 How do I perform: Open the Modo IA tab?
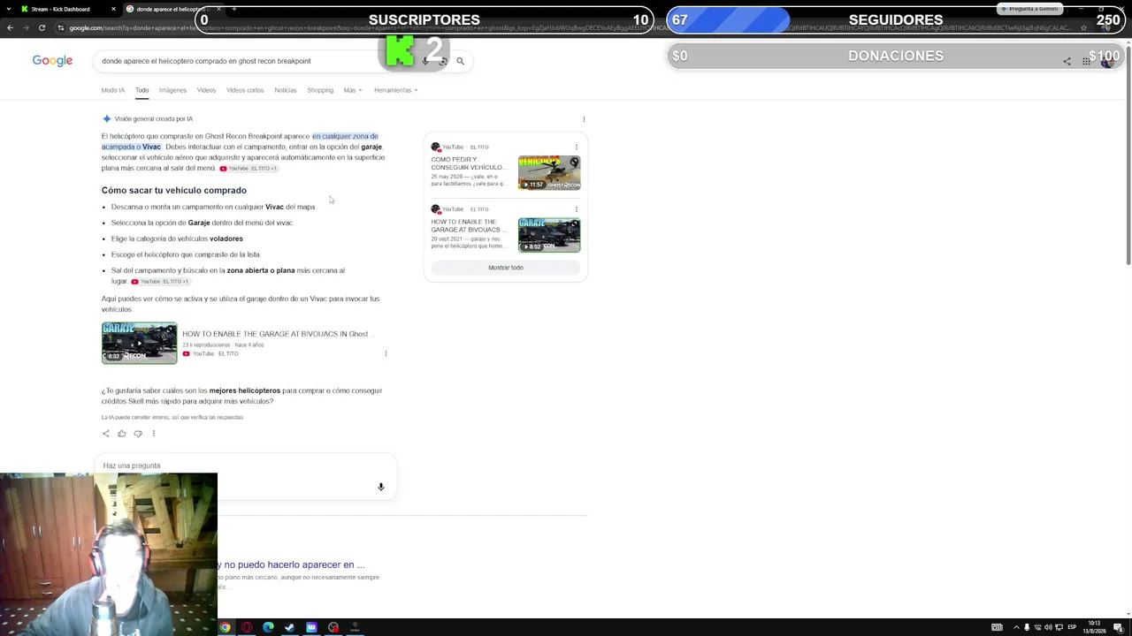(x=112, y=90)
